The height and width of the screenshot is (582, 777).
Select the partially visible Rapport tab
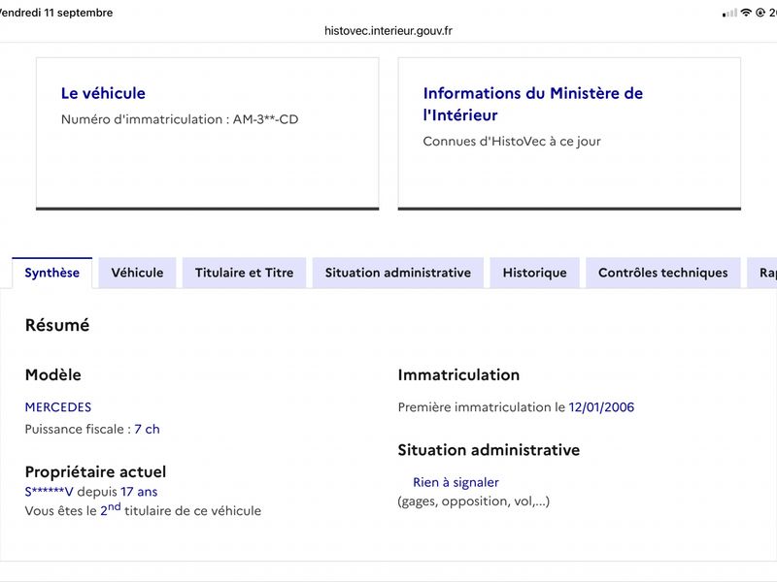762,273
